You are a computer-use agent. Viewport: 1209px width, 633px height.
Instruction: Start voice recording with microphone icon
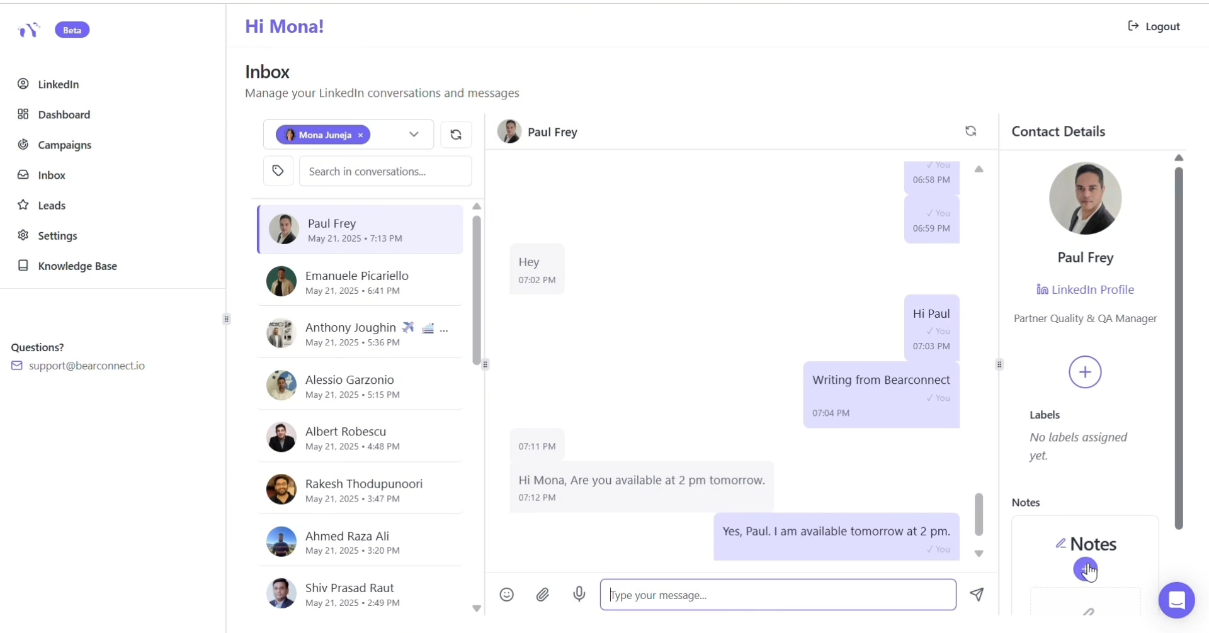pos(579,594)
